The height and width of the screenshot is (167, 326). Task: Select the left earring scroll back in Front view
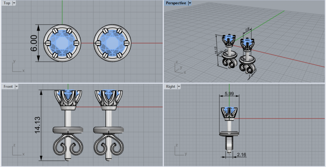pyautogui.click(x=68, y=145)
